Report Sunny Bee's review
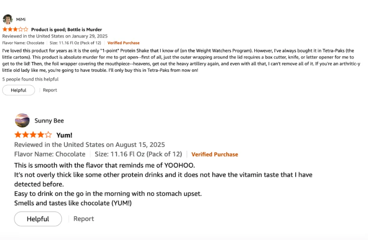Screen dimensions: 368x240 (x=83, y=218)
